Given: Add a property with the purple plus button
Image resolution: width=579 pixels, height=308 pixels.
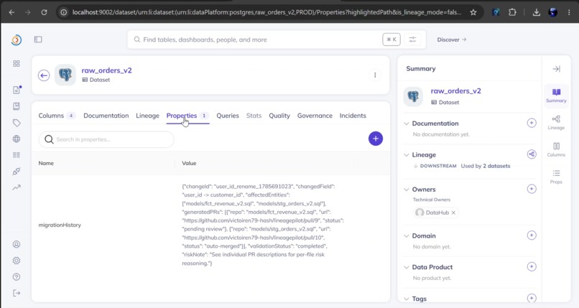Looking at the screenshot, I should tap(376, 139).
